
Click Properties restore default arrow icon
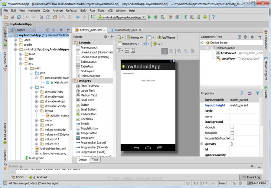249,93
